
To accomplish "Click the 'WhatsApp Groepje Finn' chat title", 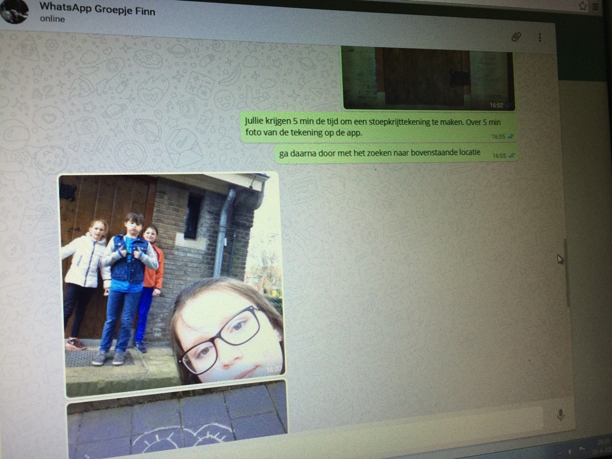I will (97, 9).
